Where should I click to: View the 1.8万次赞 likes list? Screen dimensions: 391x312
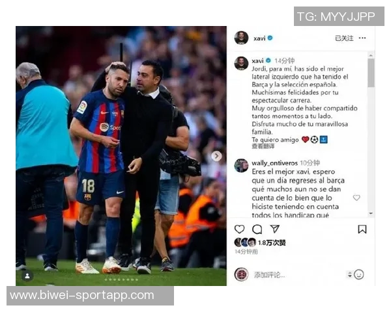(x=272, y=242)
